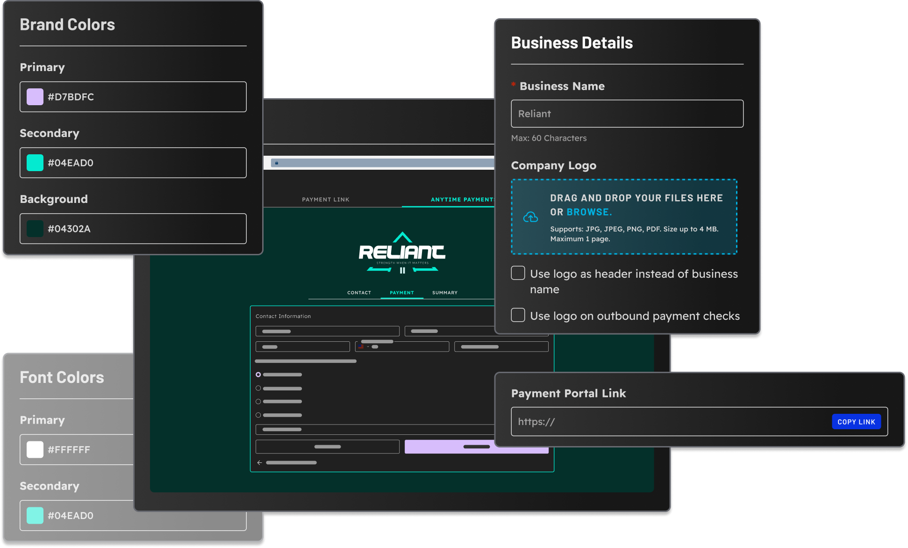Click the Reliant logo image
Screen dimensions: 908x548
(x=402, y=252)
